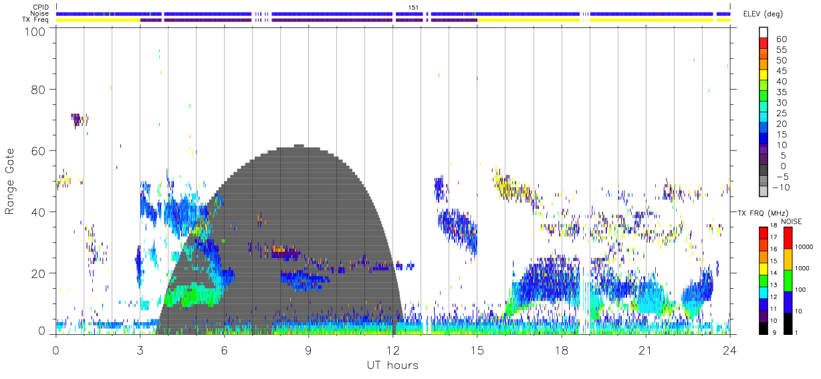Click the ELEV scale label '30'
Viewport: 821px width, 379px height.
click(x=782, y=103)
